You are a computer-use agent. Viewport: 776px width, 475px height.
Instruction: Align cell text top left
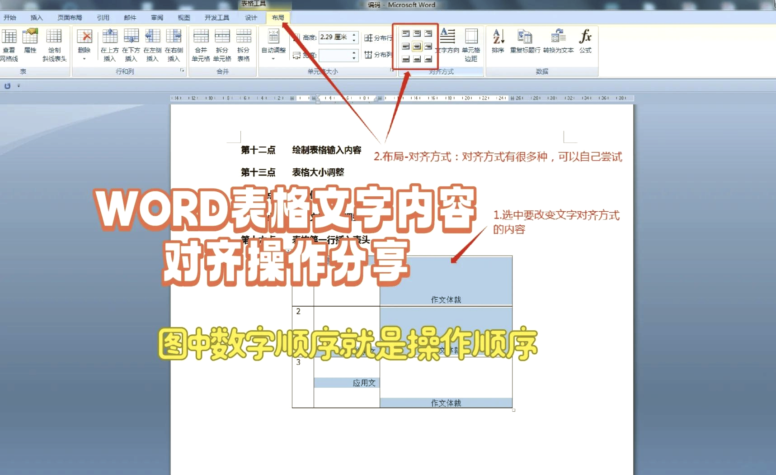coord(406,33)
